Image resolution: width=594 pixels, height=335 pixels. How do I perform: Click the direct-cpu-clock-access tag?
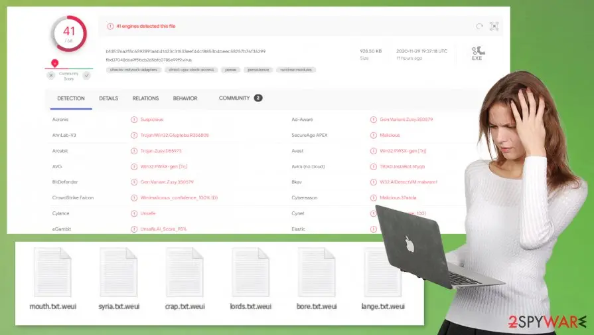(x=191, y=70)
